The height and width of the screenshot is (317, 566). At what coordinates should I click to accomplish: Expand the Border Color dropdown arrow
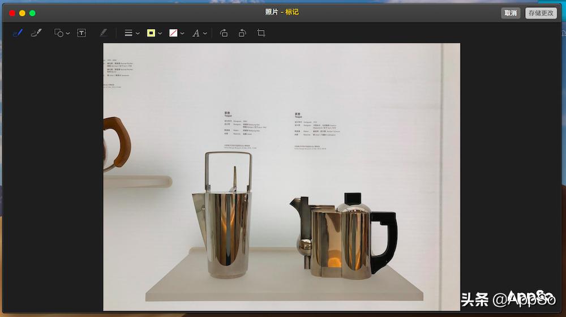160,34
